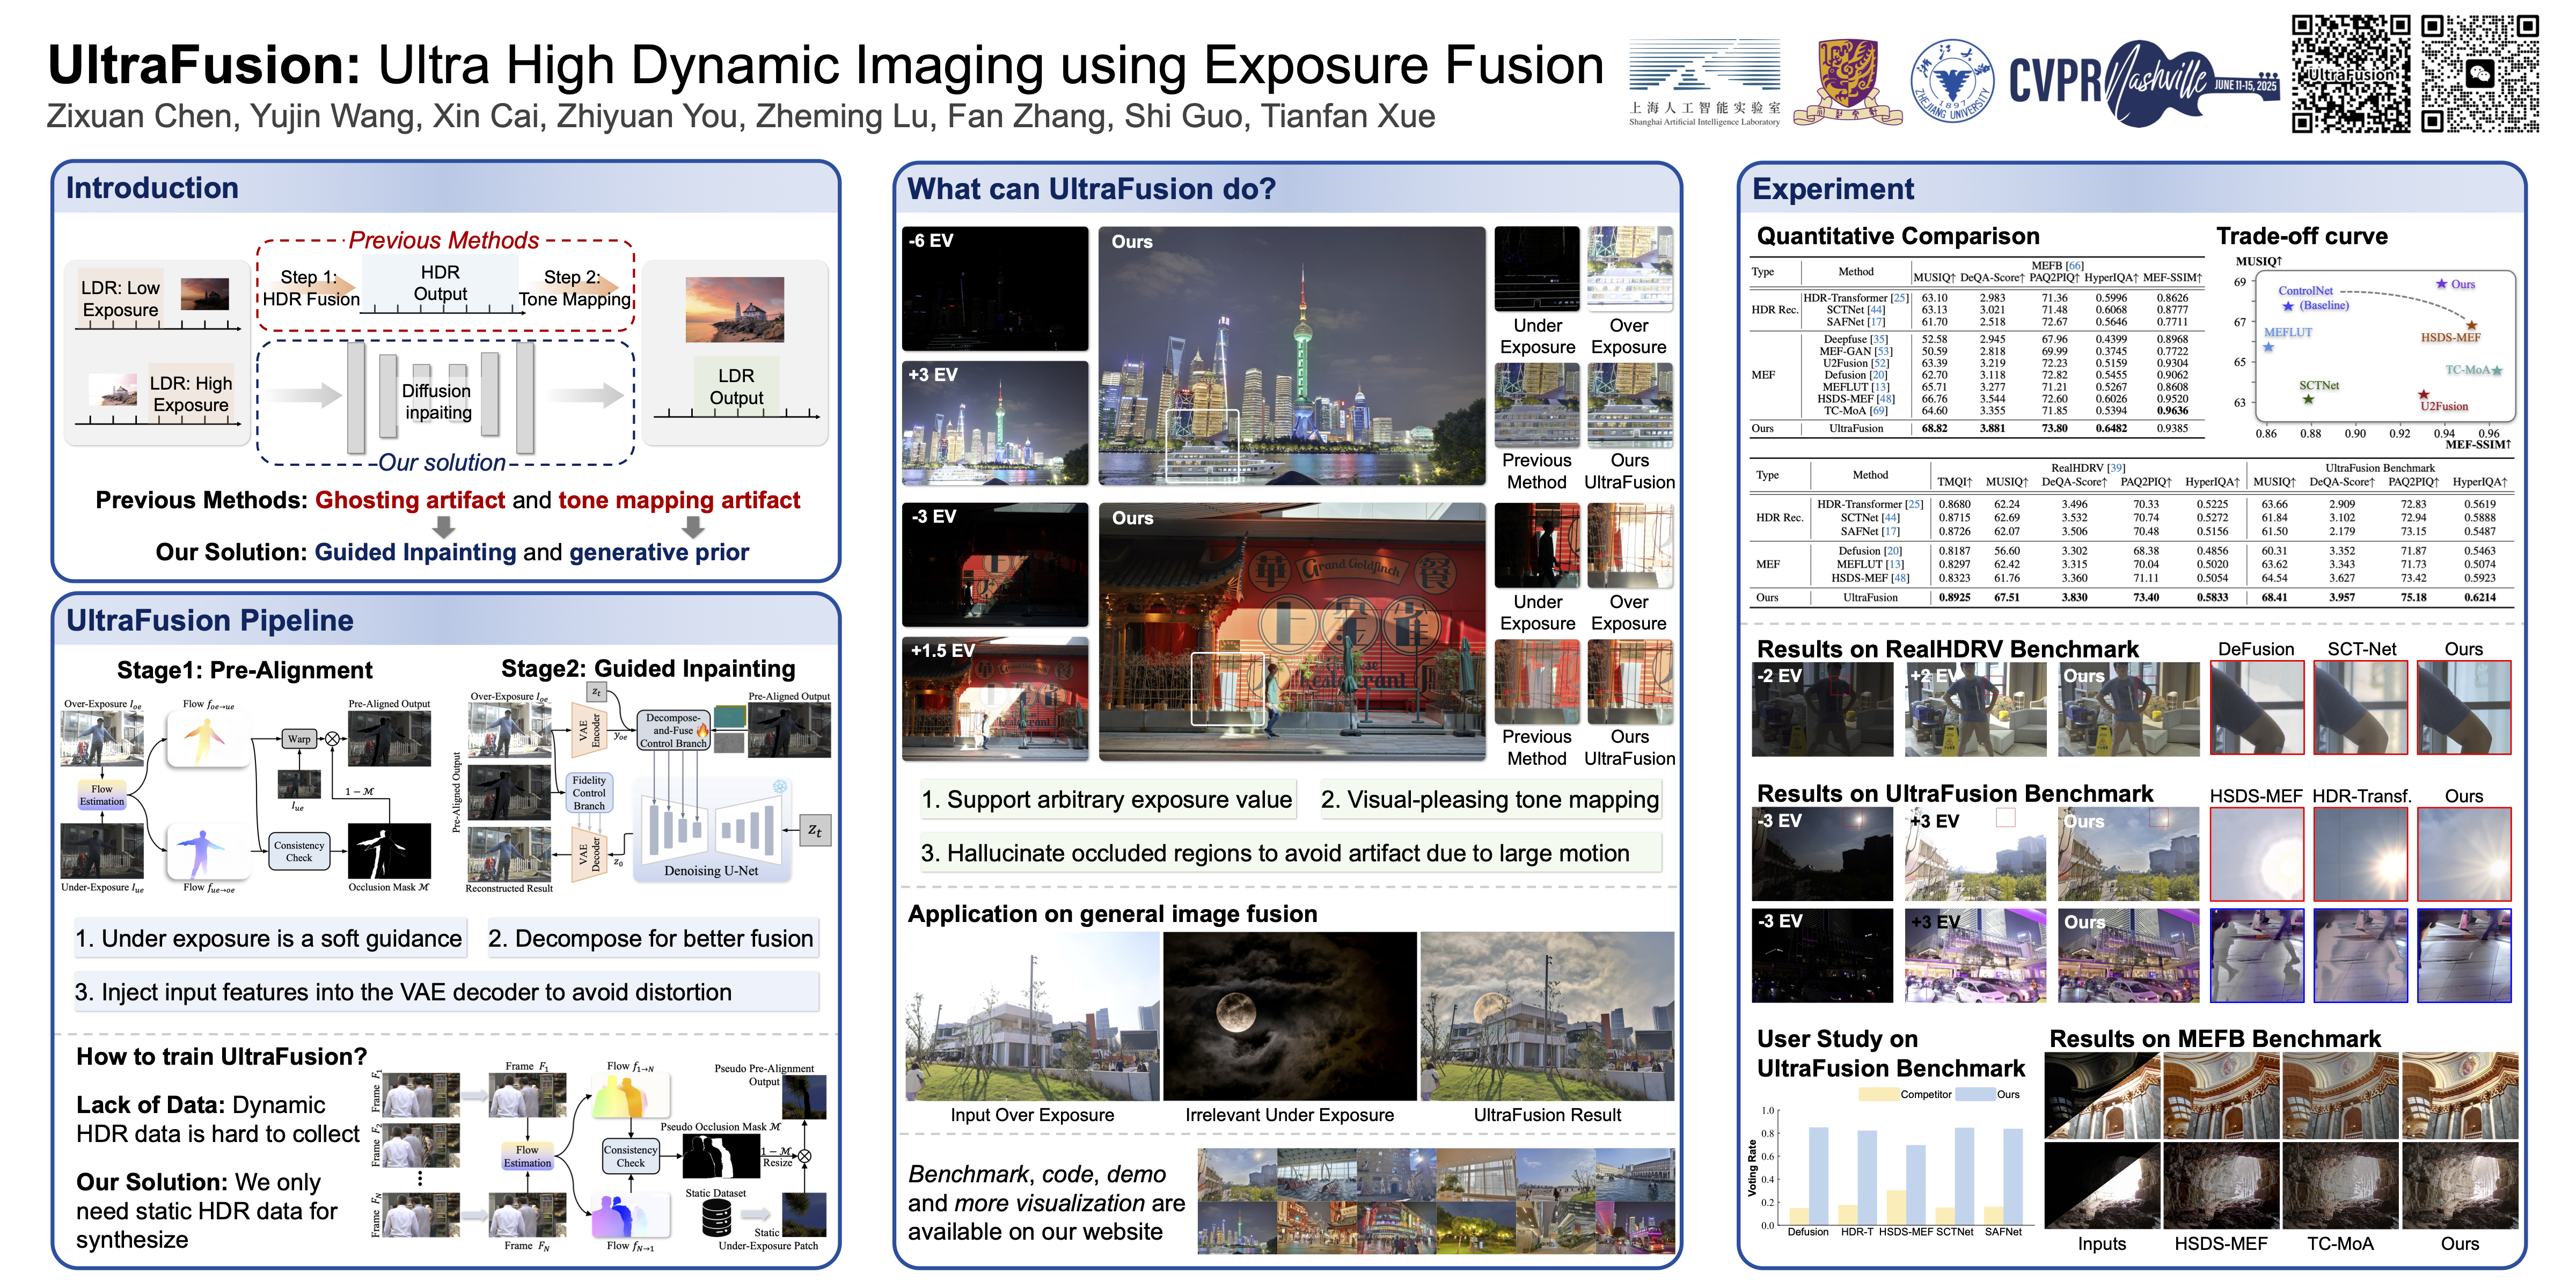Select the Introduction section header
The image size is (2576, 1288).
152,188
